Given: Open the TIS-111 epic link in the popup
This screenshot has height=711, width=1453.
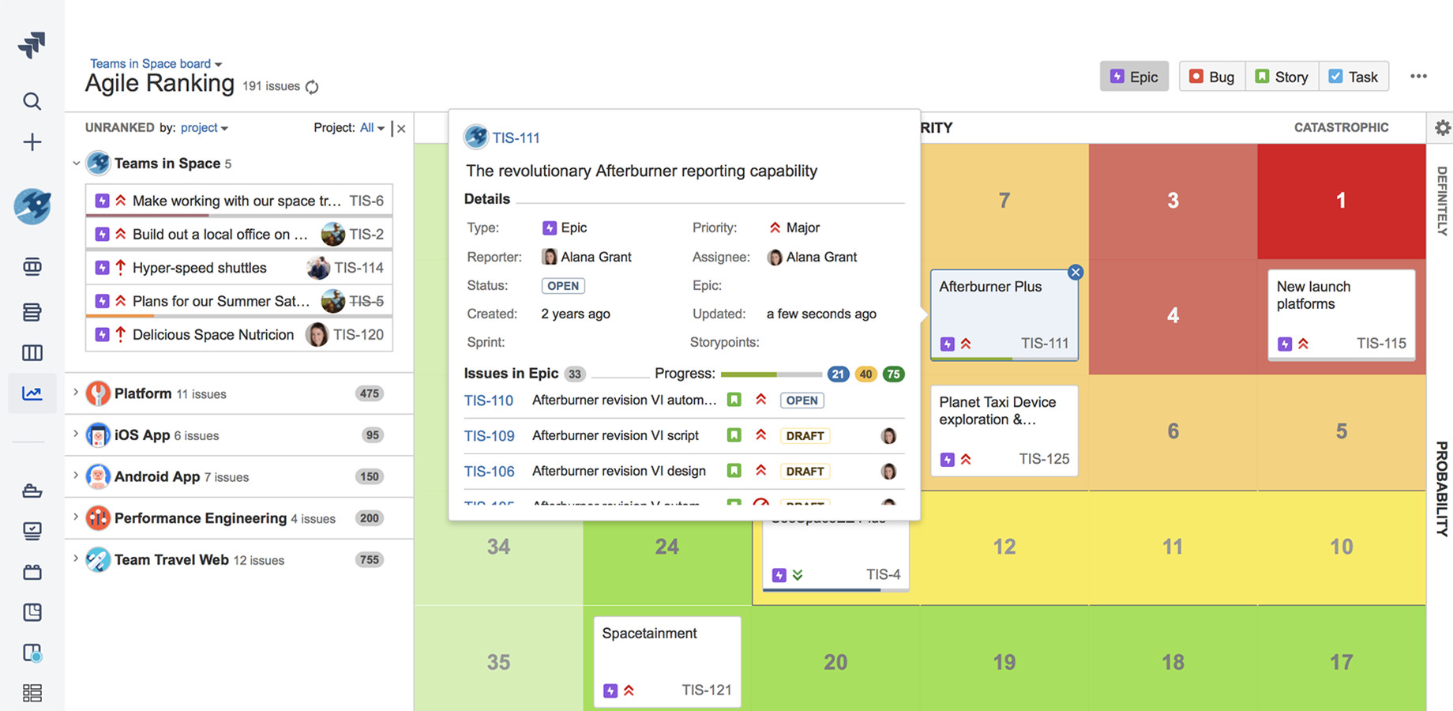Looking at the screenshot, I should [517, 137].
